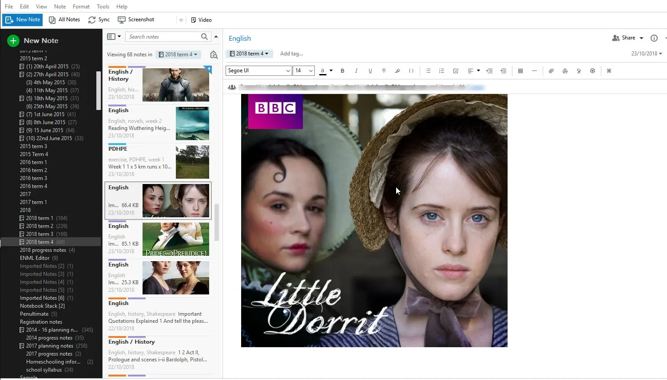The width and height of the screenshot is (667, 380).
Task: Insert a table in the note
Action: (x=520, y=71)
